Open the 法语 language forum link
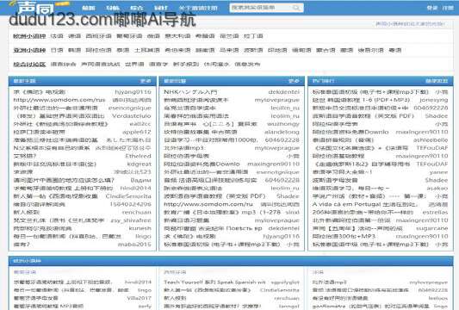The height and width of the screenshot is (310, 459). (57, 36)
